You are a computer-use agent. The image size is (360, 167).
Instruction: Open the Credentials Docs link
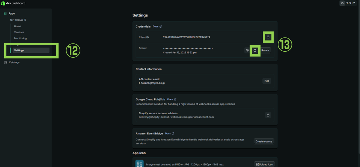[157, 27]
